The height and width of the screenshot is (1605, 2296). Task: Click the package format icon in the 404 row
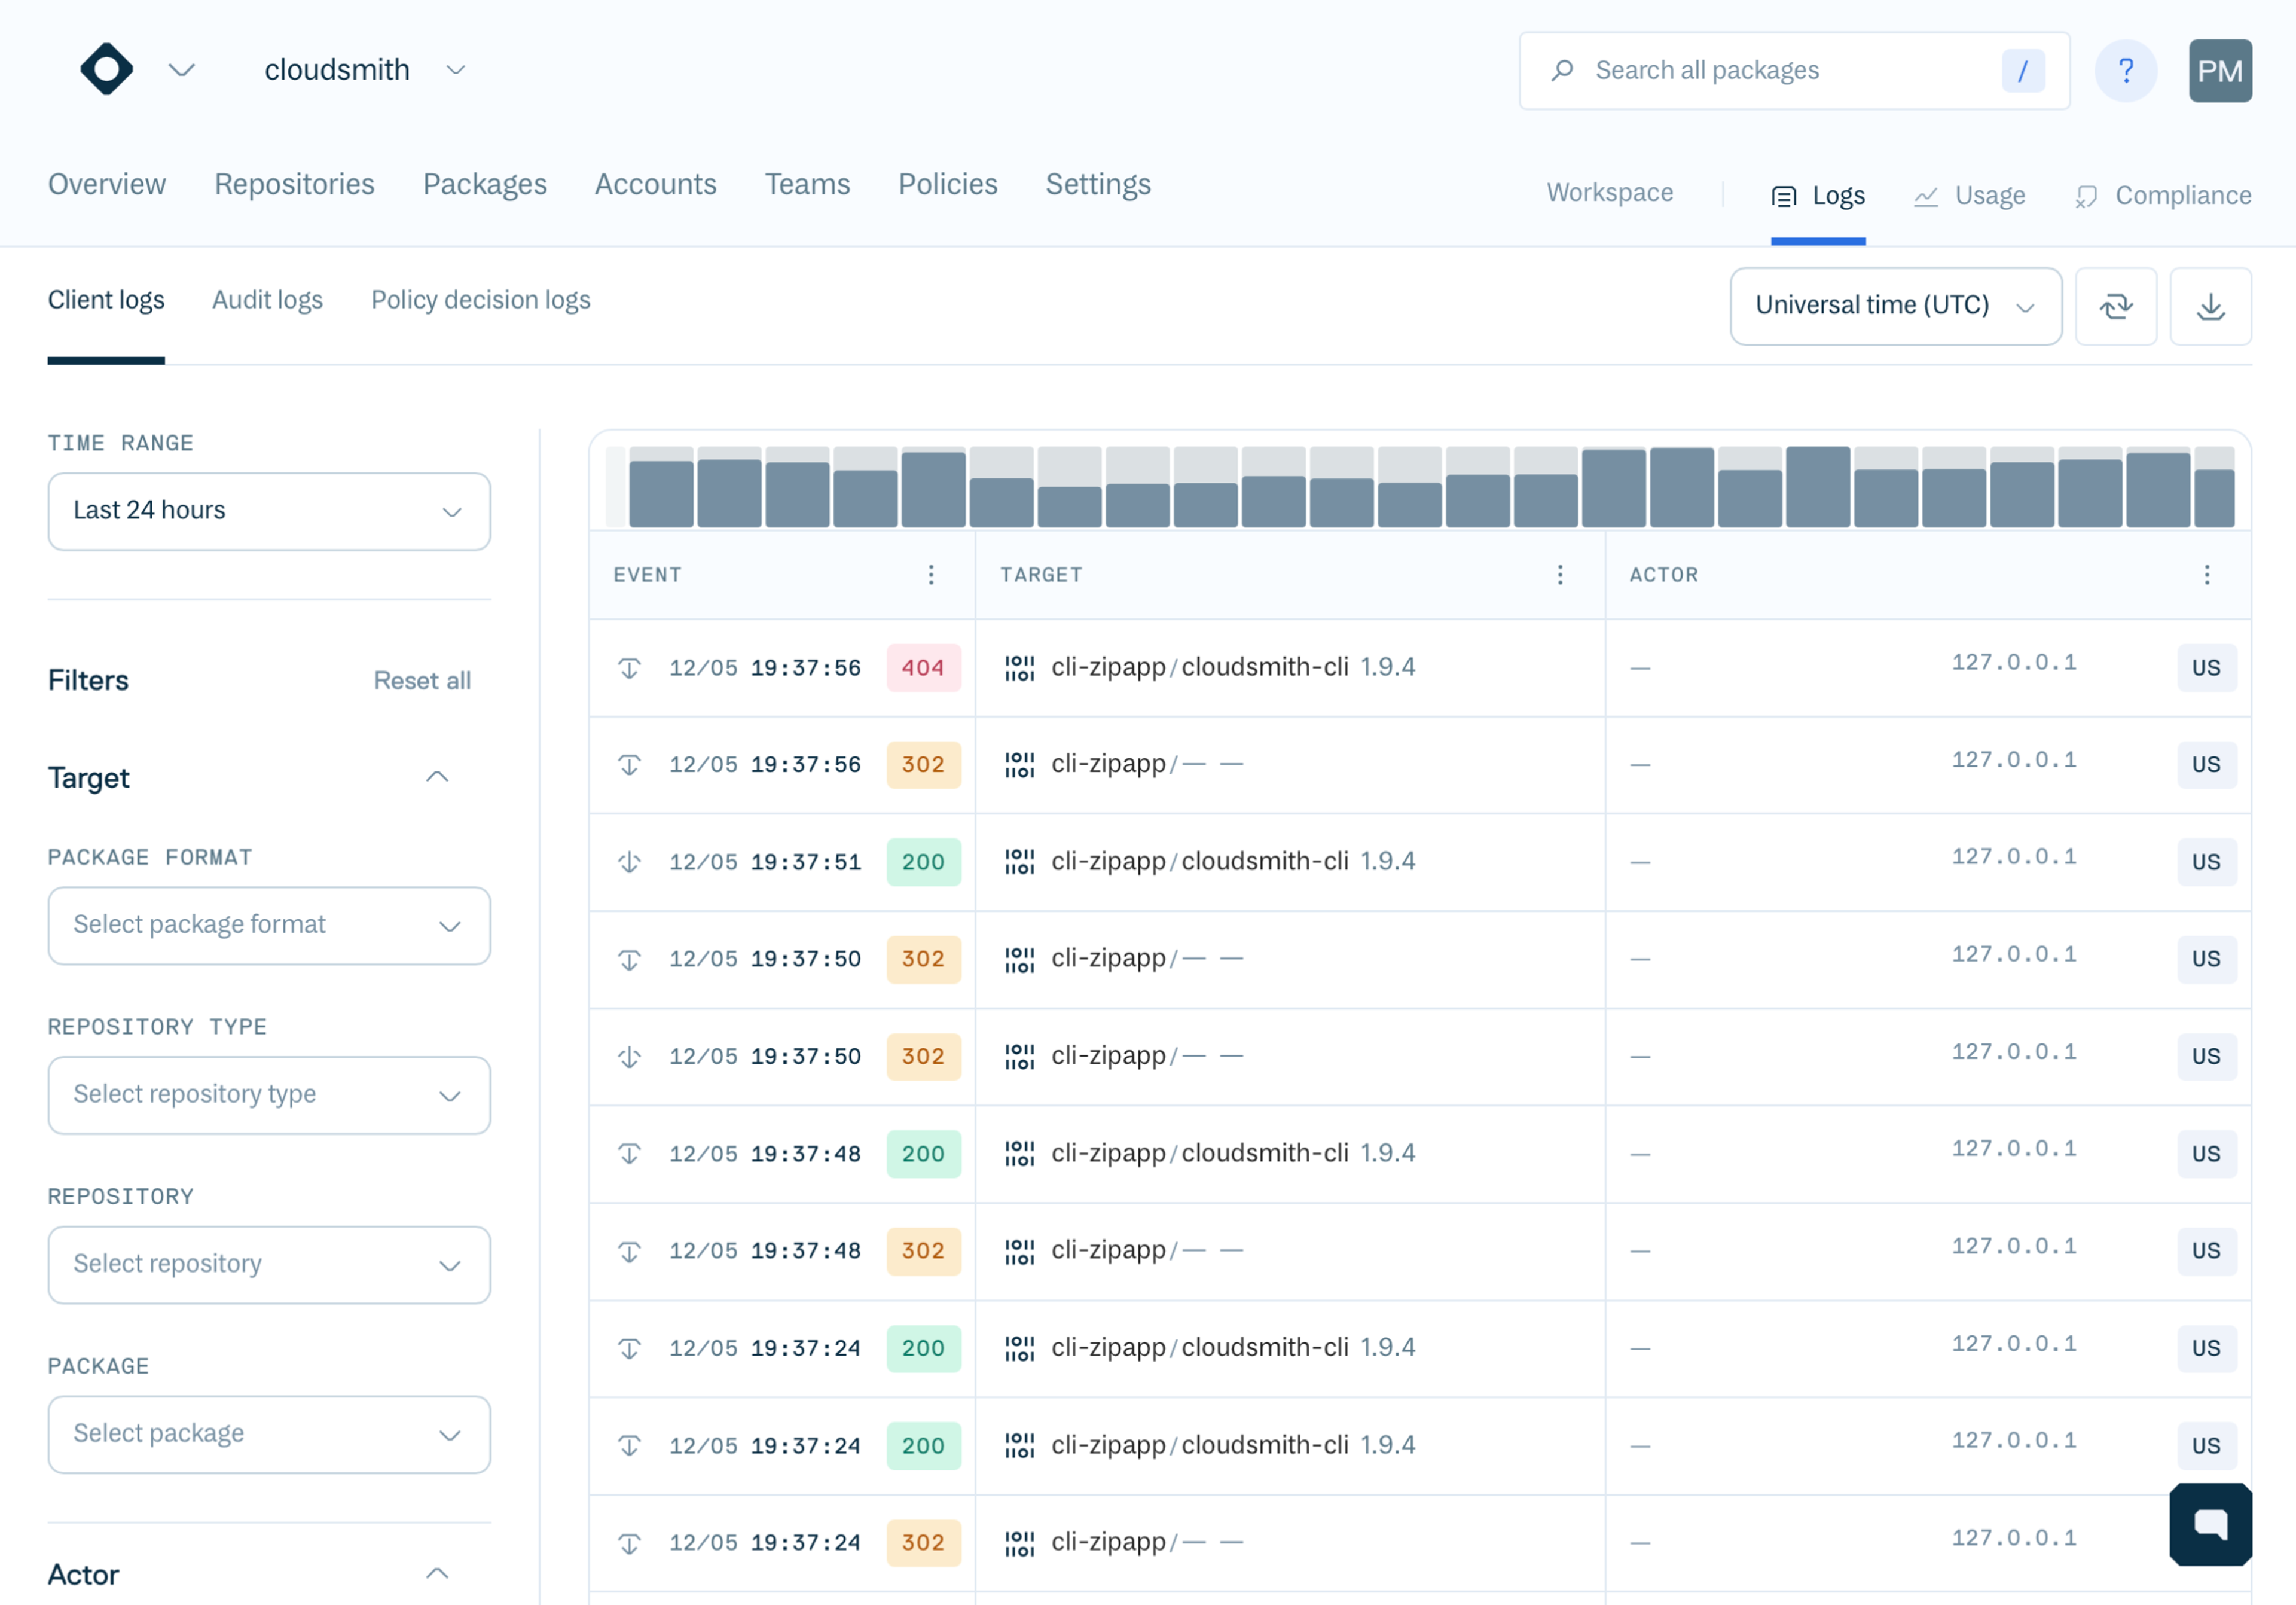point(1020,668)
